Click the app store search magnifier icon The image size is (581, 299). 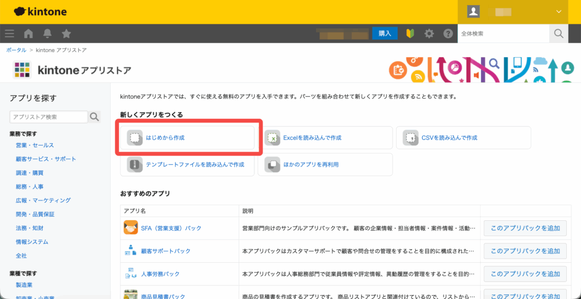(94, 117)
